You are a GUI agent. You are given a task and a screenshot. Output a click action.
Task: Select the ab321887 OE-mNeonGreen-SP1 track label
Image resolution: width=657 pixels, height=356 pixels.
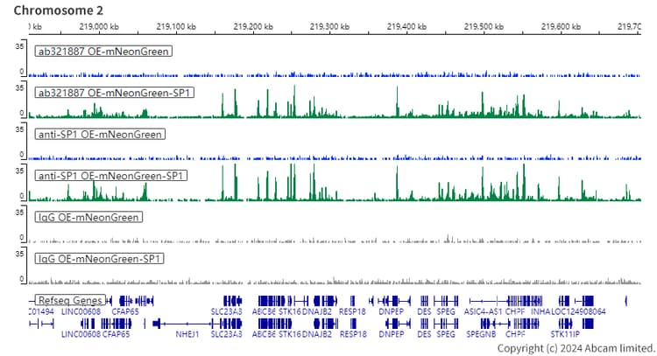(x=114, y=92)
